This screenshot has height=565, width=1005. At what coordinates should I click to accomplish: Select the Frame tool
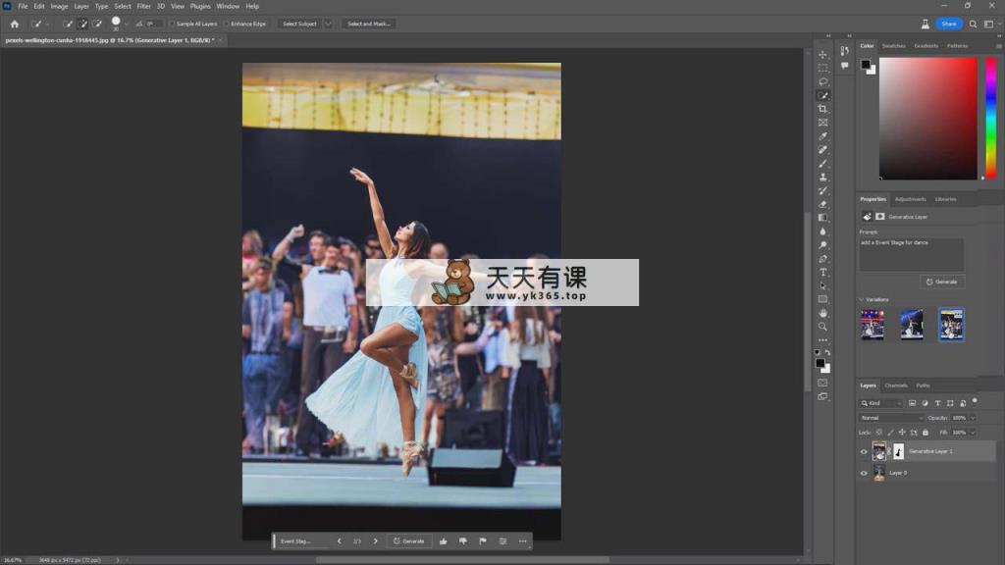pyautogui.click(x=823, y=123)
